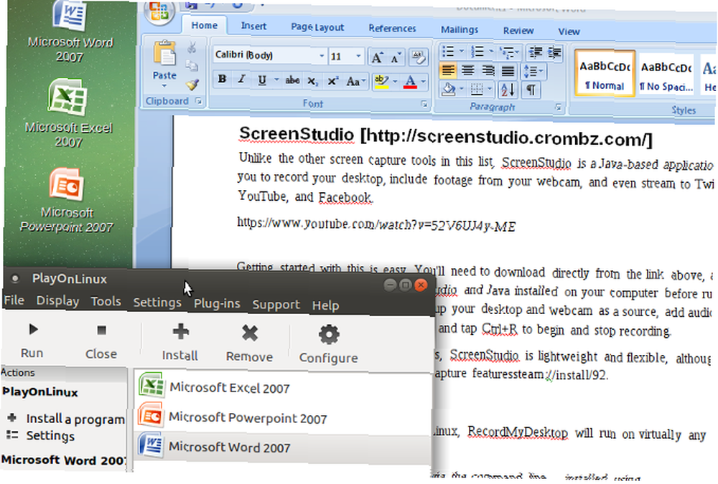Viewport: 718px width, 484px height.
Task: Open the Plug-ins menu in PlayOnLinux
Action: click(x=217, y=303)
